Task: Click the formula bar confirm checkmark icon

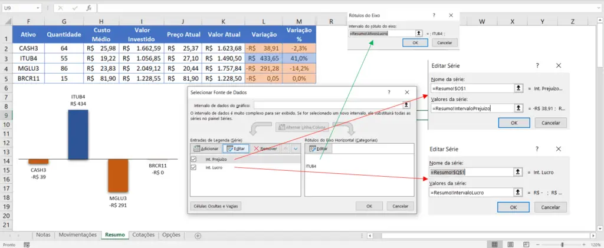Action: click(x=75, y=8)
